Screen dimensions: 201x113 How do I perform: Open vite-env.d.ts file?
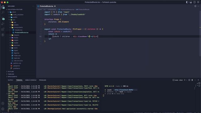tap(18, 61)
